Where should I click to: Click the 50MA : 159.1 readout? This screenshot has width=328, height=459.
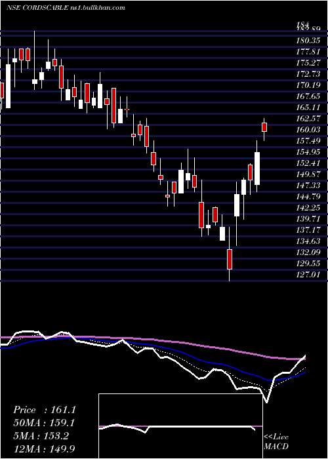(44, 422)
